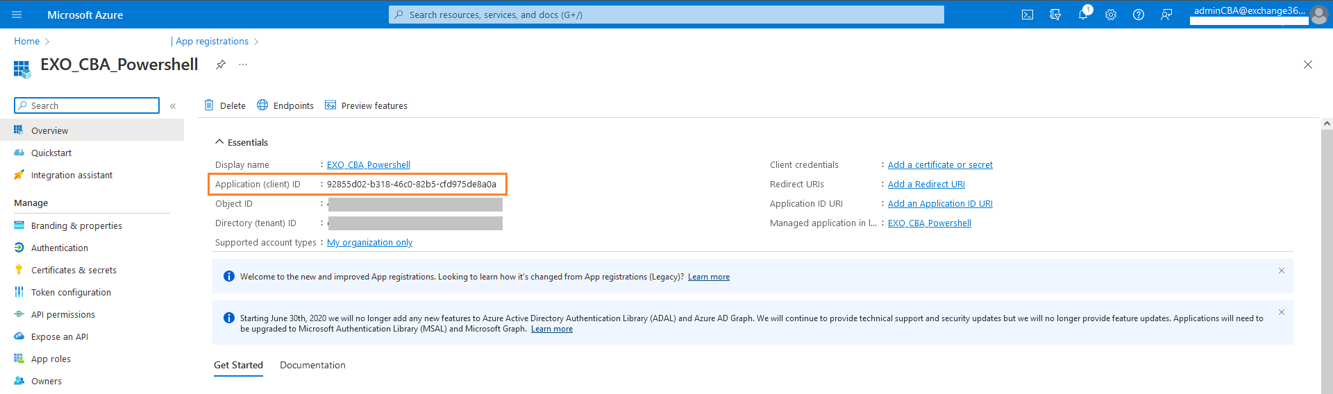Select the Application (client) ID value
Screen dimensions: 1333x394
(412, 185)
